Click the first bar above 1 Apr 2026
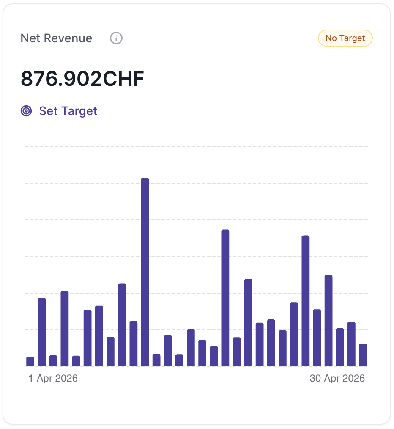394x429 pixels. 30,361
